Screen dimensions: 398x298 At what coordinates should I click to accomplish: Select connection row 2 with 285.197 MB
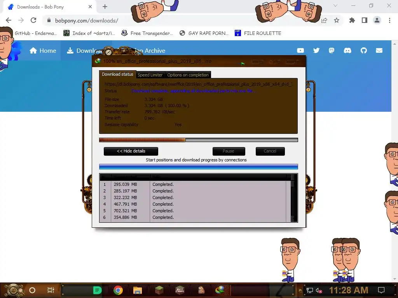[193, 191]
